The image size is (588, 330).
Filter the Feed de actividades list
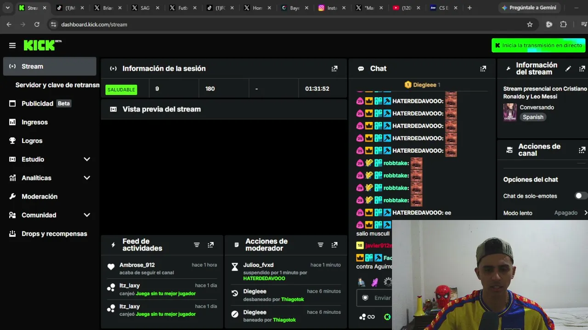[x=197, y=245]
